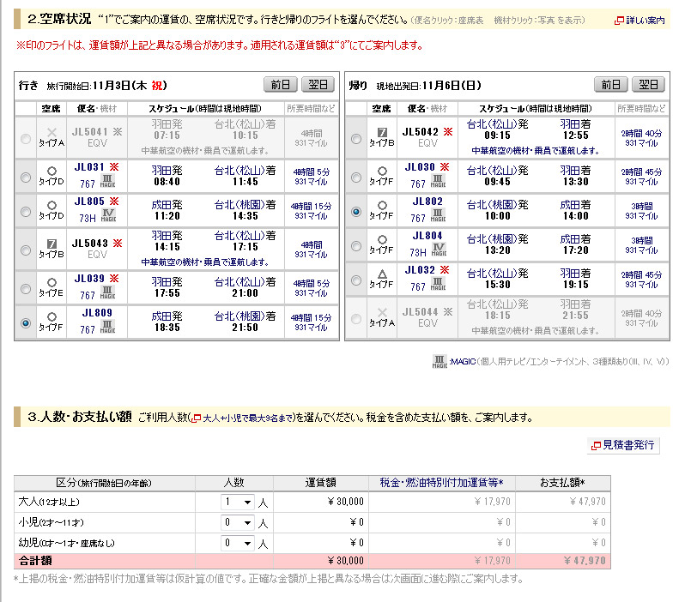Select the outbound JL031 flight radio button
The image size is (691, 602).
pyautogui.click(x=26, y=177)
